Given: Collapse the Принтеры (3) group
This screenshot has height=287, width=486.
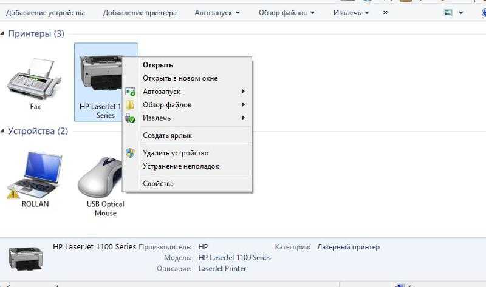Looking at the screenshot, I should pyautogui.click(x=2, y=33).
